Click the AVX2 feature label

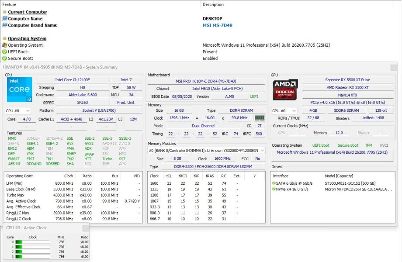pyautogui.click(x=89, y=143)
